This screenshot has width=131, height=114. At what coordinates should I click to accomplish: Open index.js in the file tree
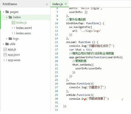click(21, 23)
